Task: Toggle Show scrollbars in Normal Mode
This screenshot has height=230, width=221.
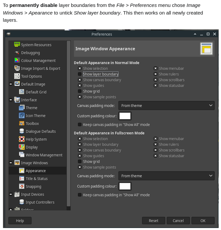Action: click(x=156, y=80)
